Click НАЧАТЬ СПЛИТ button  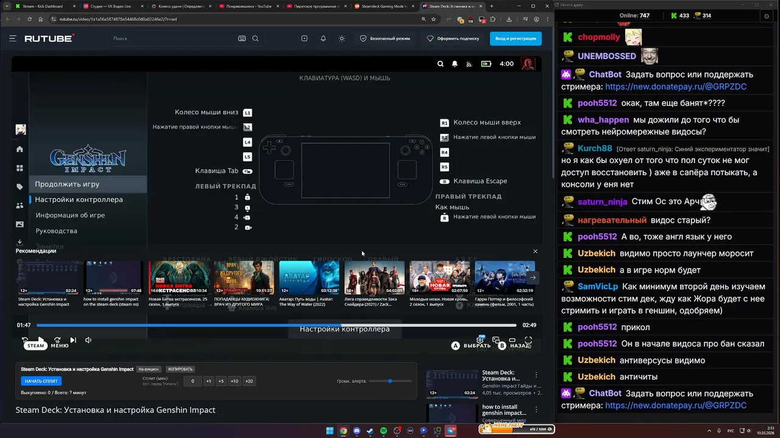click(41, 381)
